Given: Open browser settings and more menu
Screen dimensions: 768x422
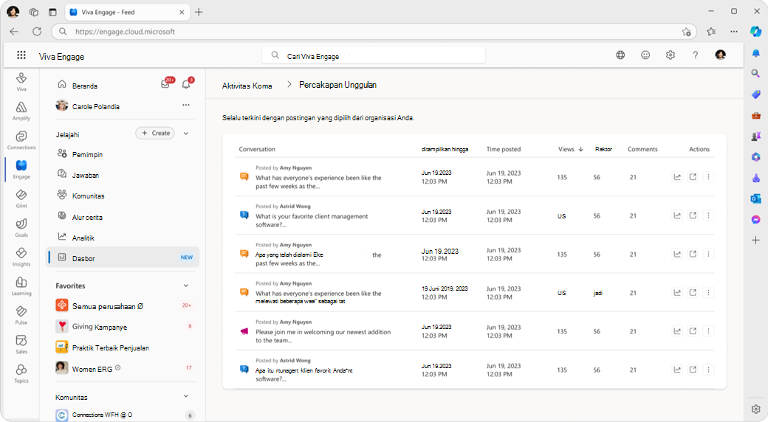Looking at the screenshot, I should (x=734, y=31).
